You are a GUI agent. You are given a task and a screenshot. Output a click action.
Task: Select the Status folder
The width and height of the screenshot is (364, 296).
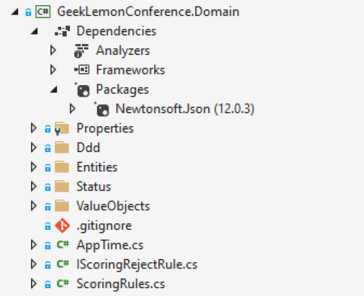point(94,187)
